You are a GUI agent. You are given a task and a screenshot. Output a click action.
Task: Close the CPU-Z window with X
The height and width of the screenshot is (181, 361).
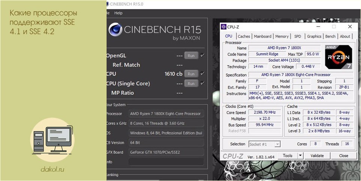350,27
